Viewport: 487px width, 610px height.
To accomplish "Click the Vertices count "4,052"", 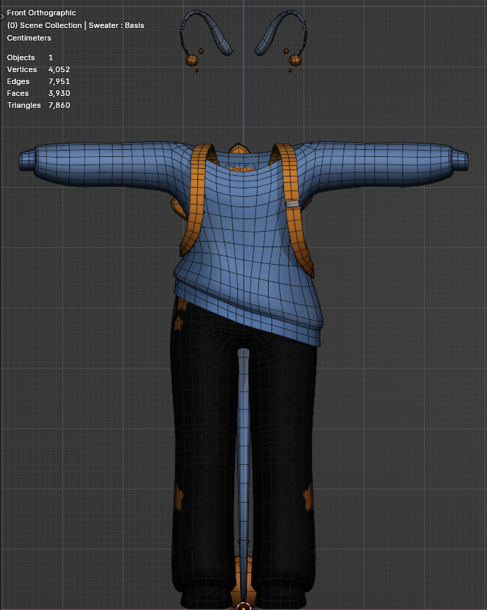I will 59,69.
